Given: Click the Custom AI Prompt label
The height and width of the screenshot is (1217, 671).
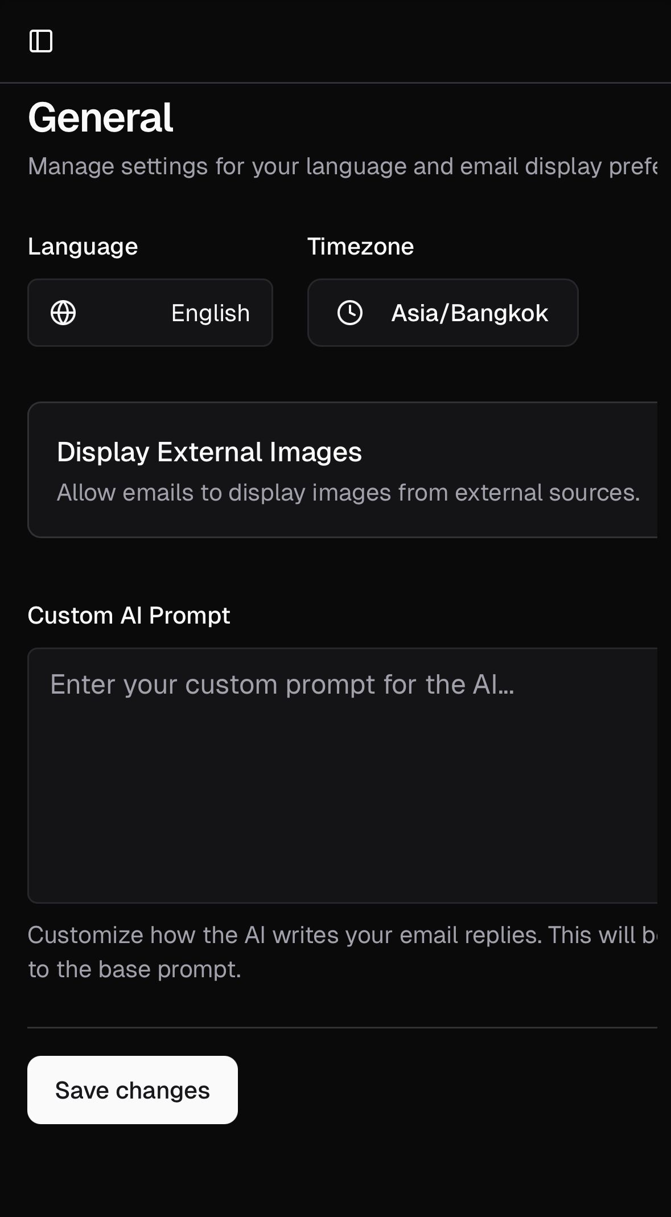Looking at the screenshot, I should [x=129, y=616].
